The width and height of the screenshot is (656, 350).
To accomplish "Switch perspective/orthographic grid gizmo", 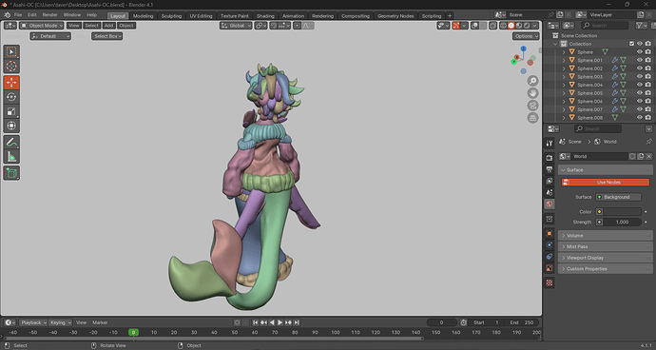I will click(x=532, y=118).
